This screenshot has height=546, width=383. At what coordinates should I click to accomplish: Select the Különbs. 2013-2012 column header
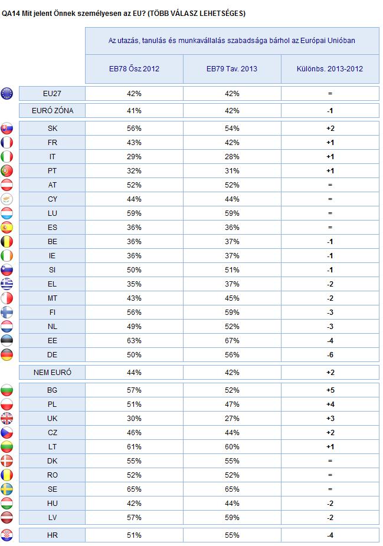coord(330,69)
